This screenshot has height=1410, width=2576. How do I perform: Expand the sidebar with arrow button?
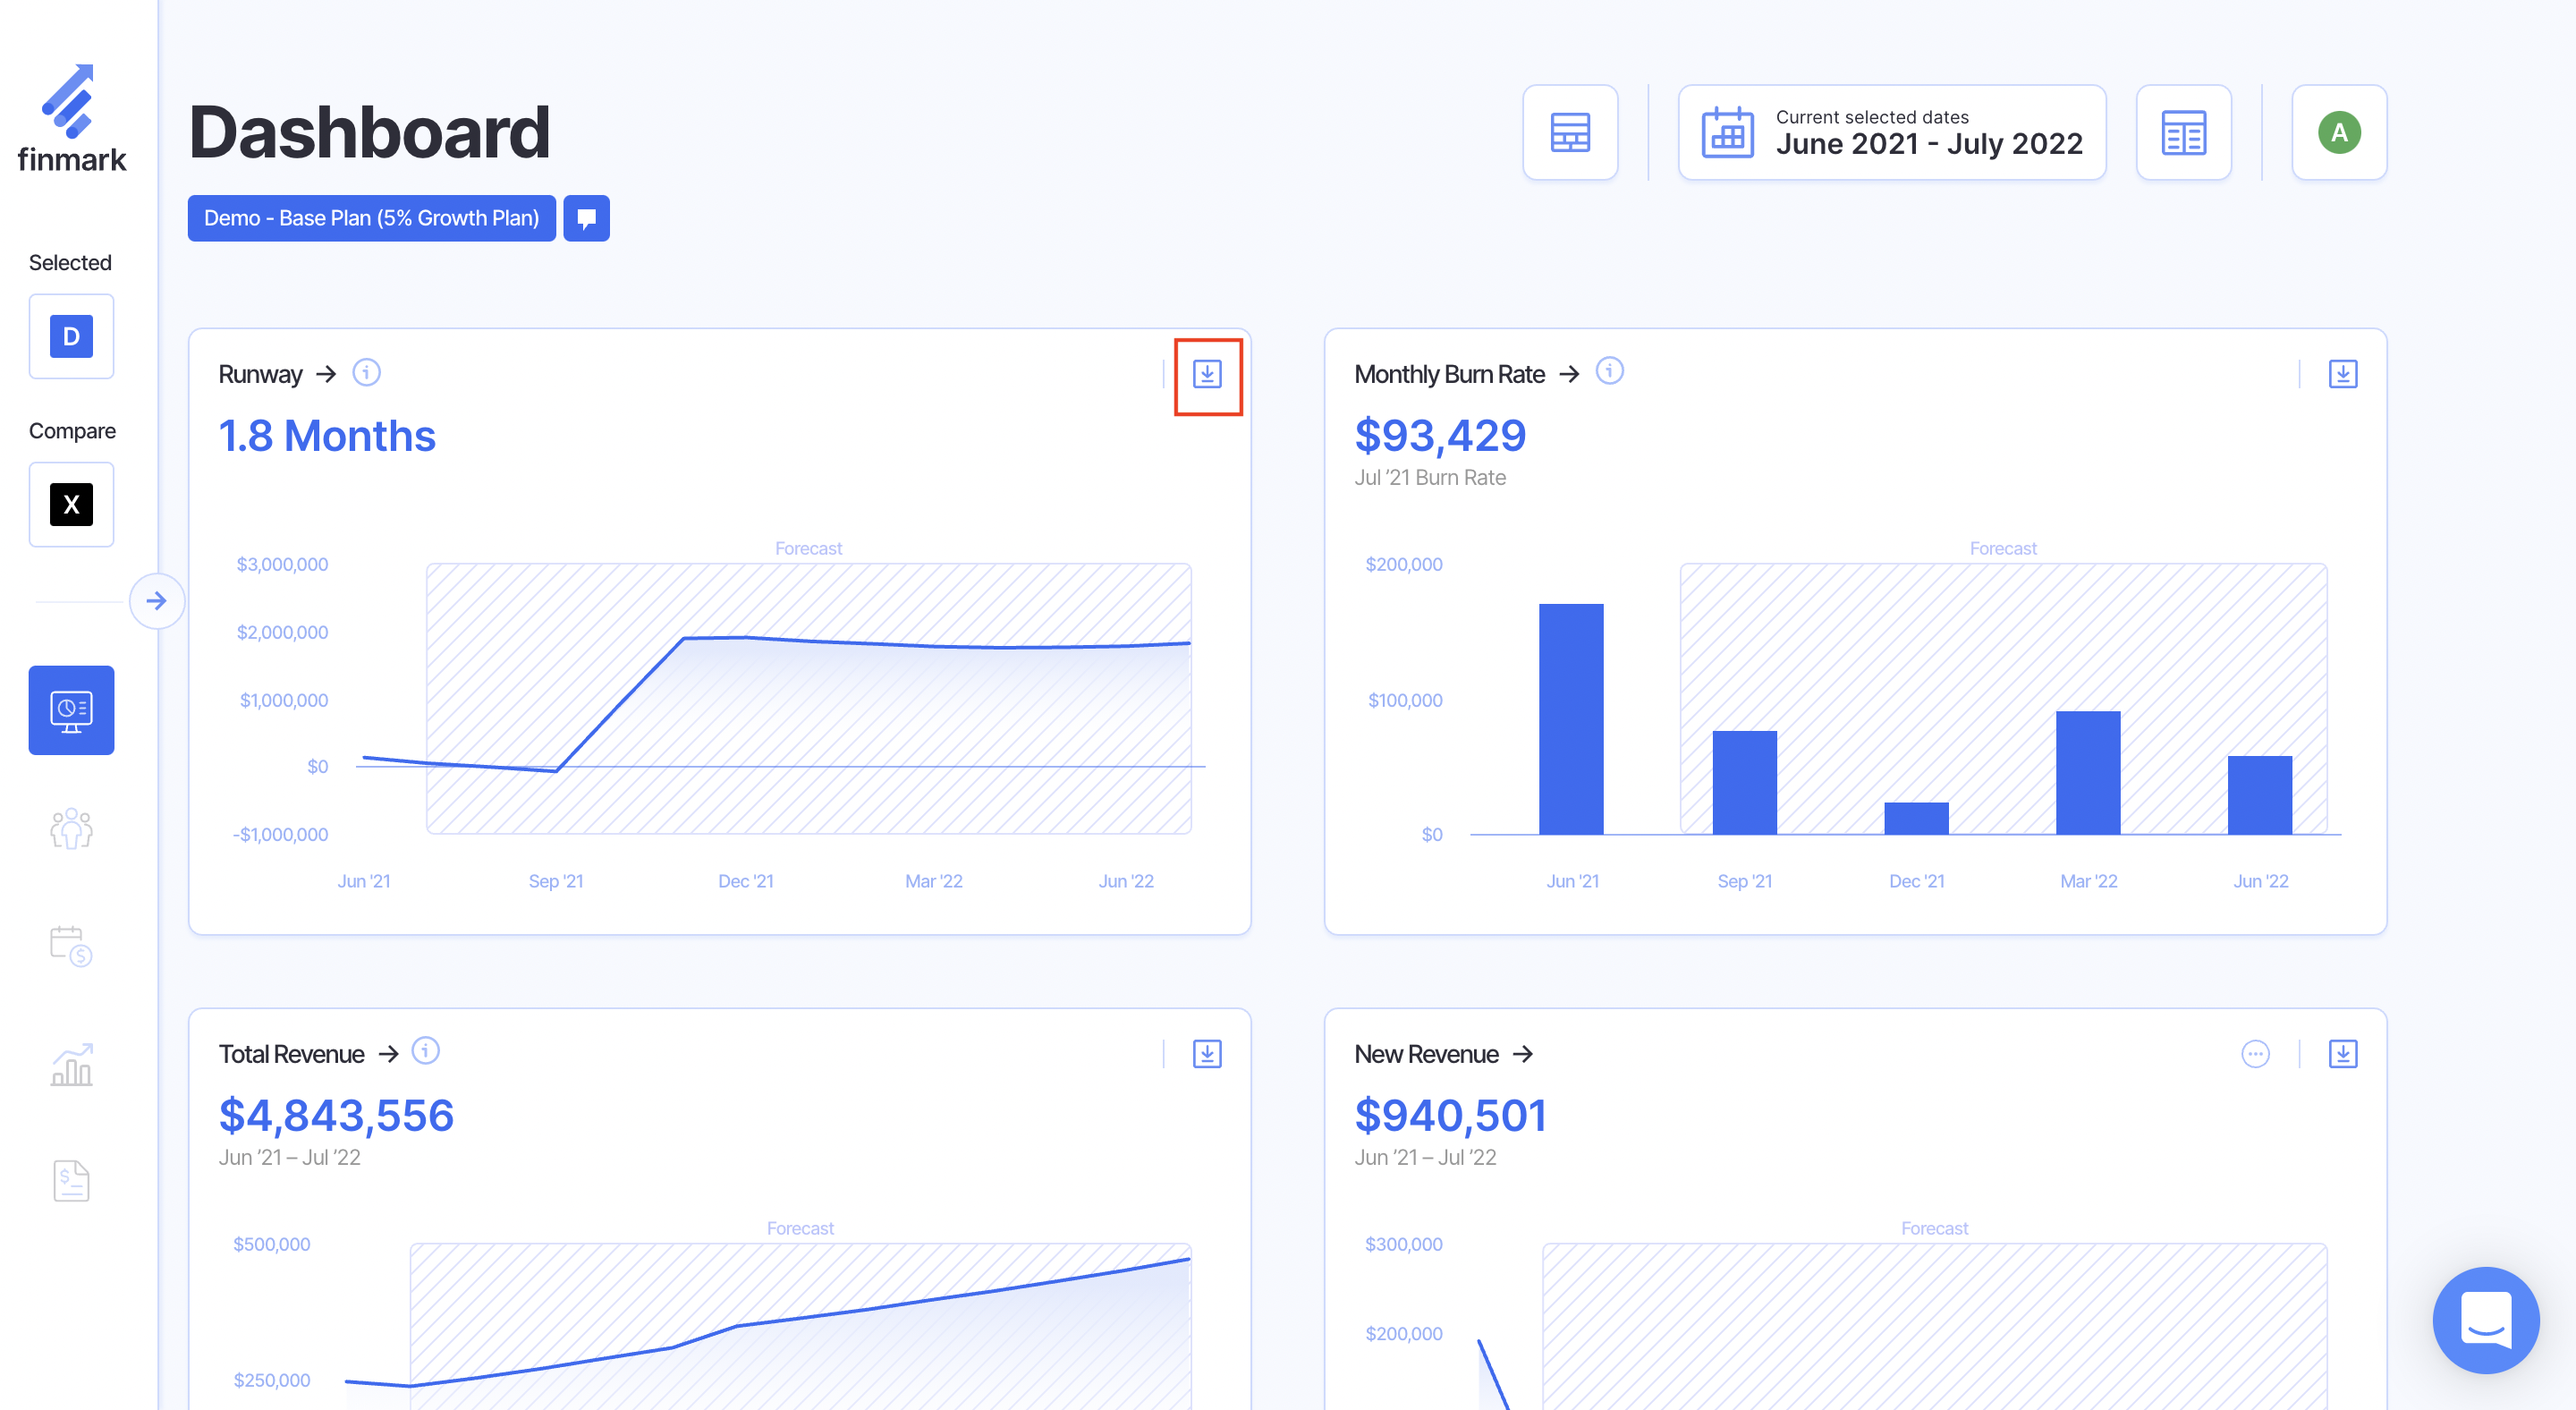pos(157,601)
